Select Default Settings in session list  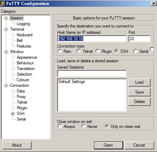point(72,82)
